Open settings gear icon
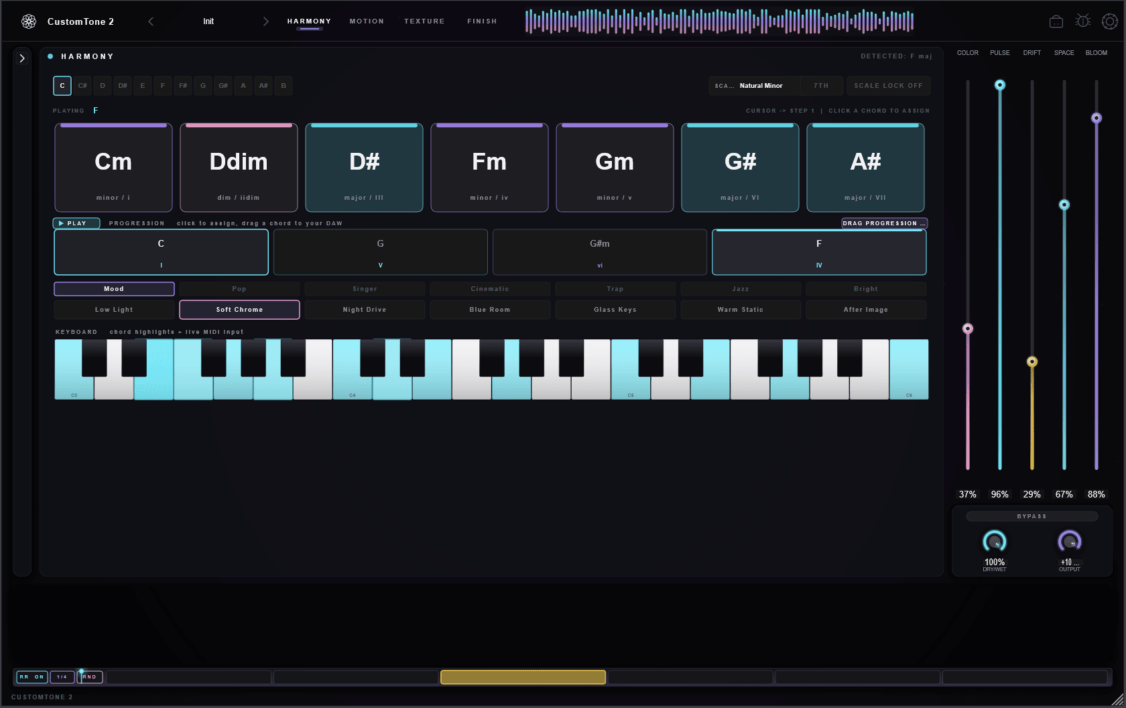The height and width of the screenshot is (708, 1126). pos(1110,21)
